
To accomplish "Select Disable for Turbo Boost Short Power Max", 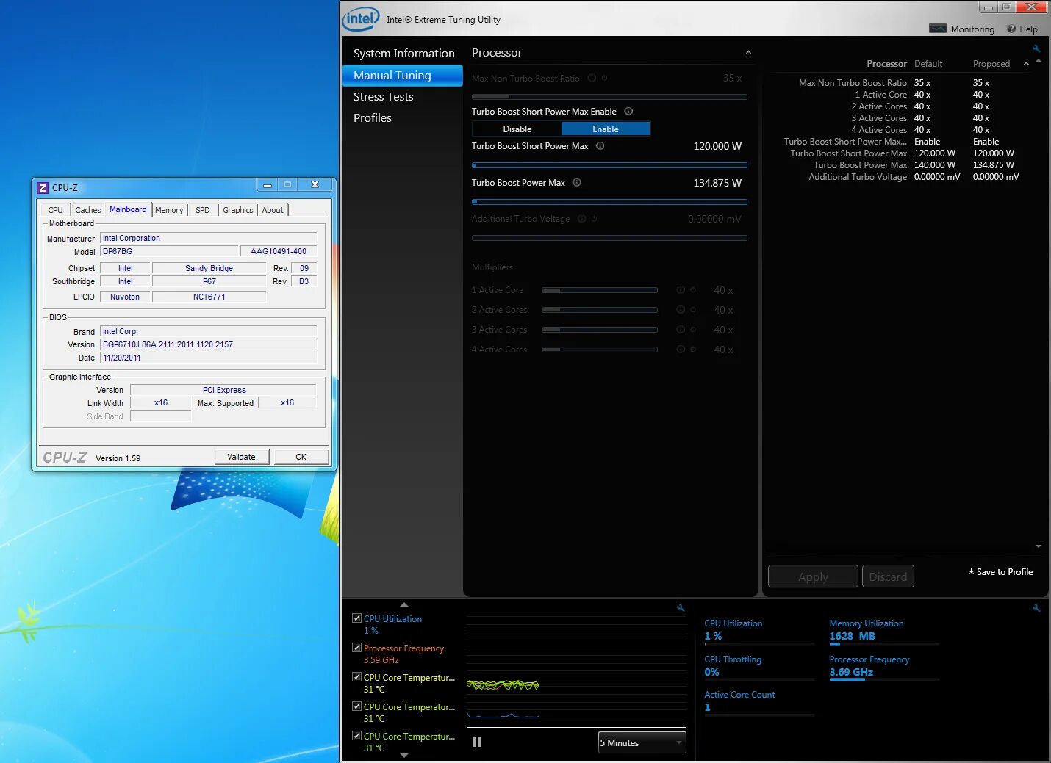I will click(517, 129).
